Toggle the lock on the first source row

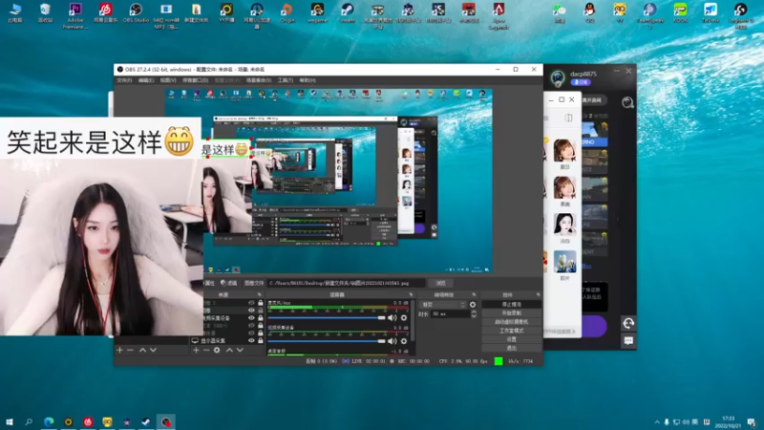[x=260, y=303]
